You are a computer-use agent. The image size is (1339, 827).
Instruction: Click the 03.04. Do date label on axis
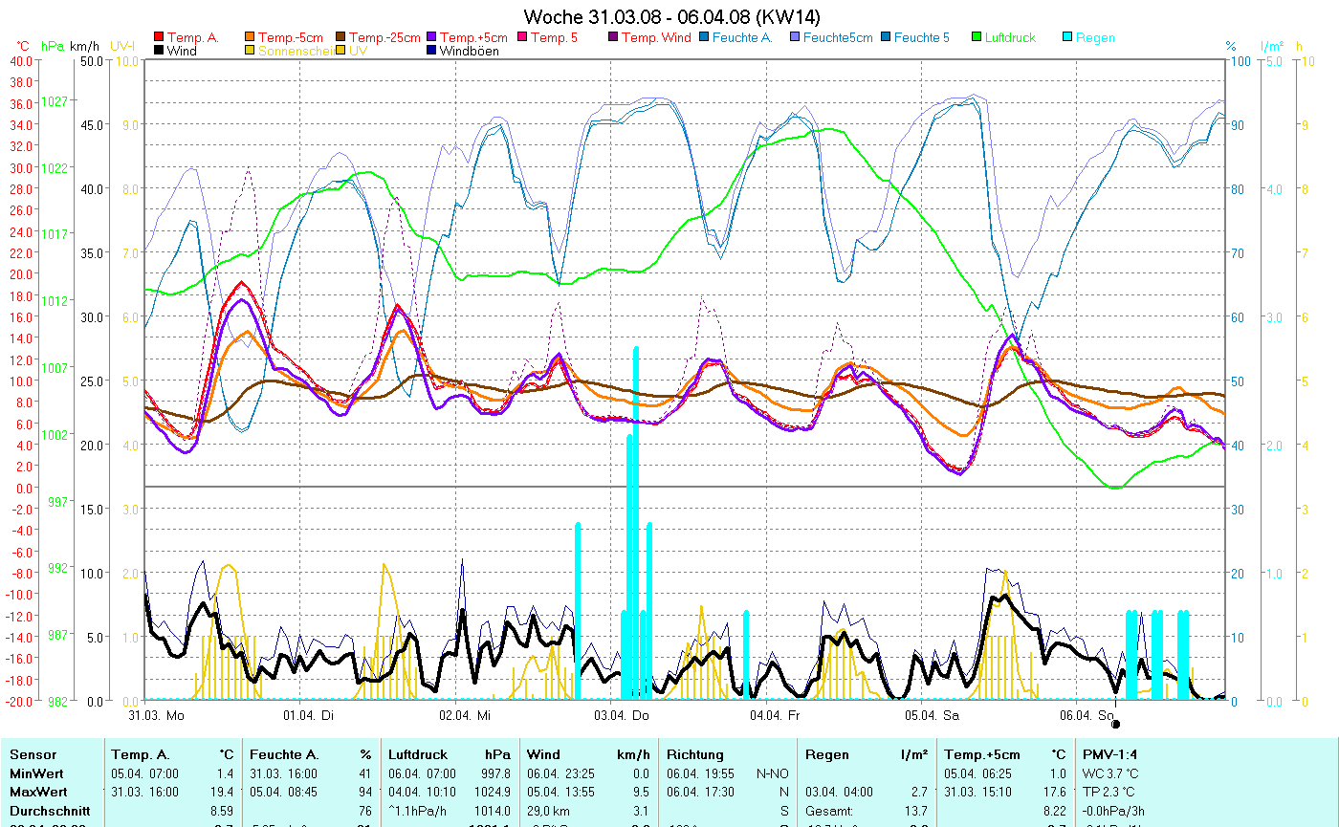click(622, 714)
